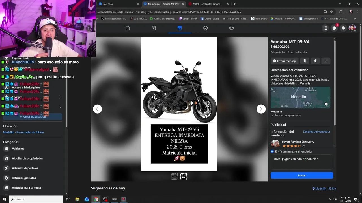Click install app icon in address bar
The image size is (362, 203).
(325, 12)
